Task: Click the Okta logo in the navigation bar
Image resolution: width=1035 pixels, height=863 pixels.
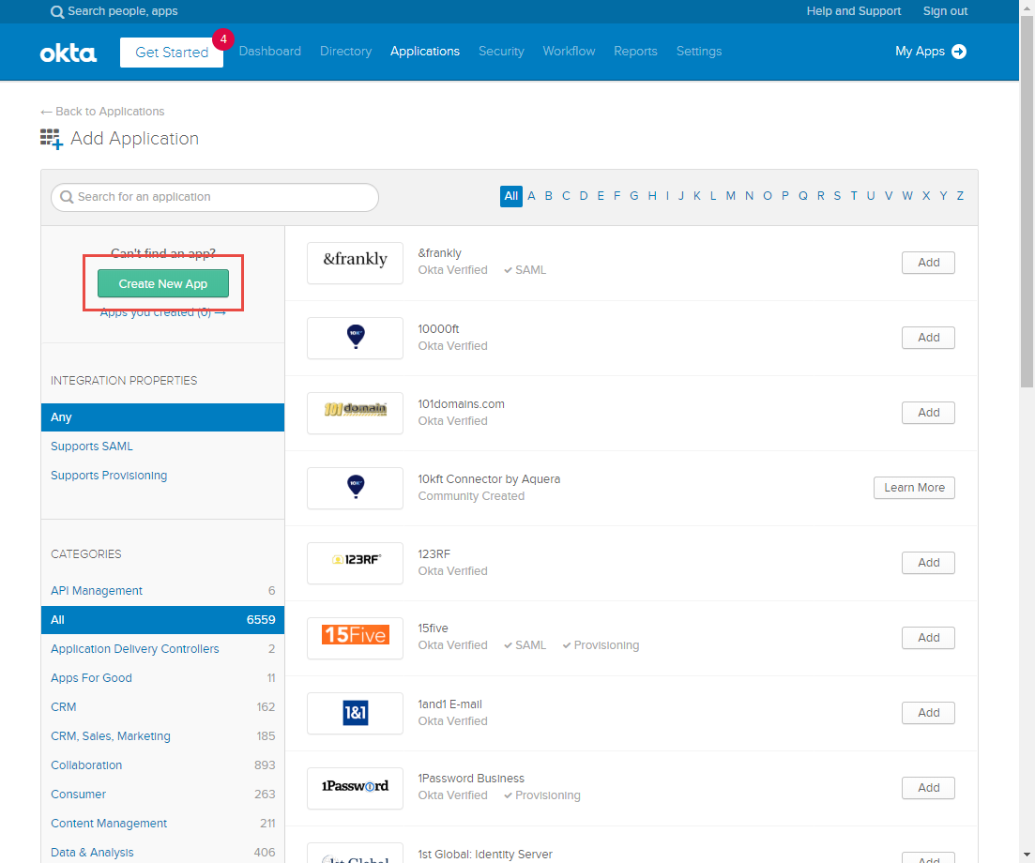Action: 68,53
